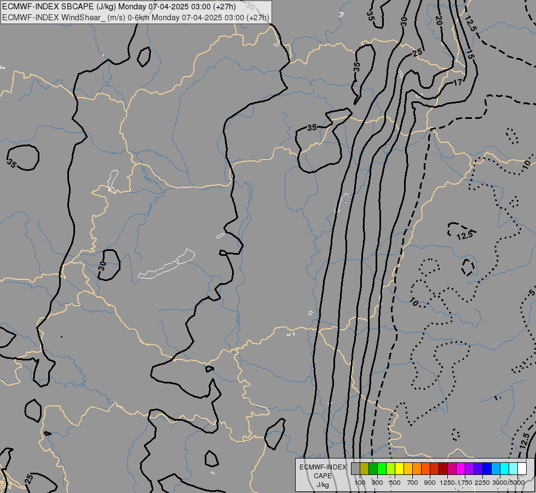Choose the pure blue swatch after 2250

pyautogui.click(x=487, y=469)
